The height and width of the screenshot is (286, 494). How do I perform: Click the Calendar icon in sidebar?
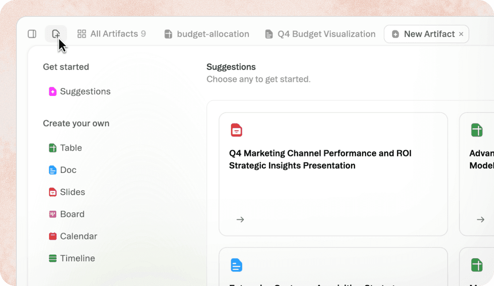coord(53,236)
